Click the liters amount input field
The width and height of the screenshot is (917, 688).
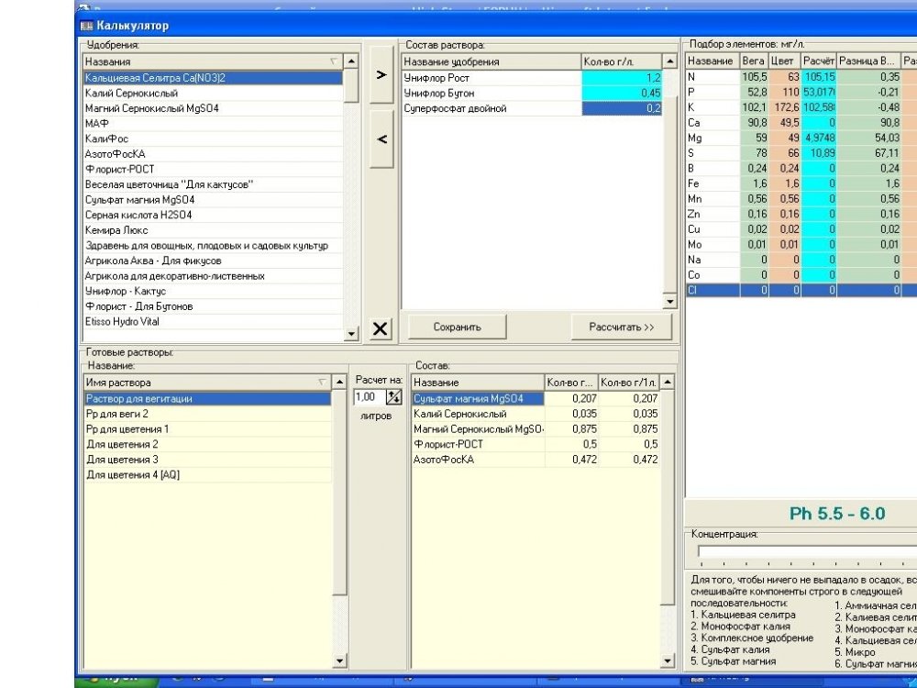(x=370, y=397)
